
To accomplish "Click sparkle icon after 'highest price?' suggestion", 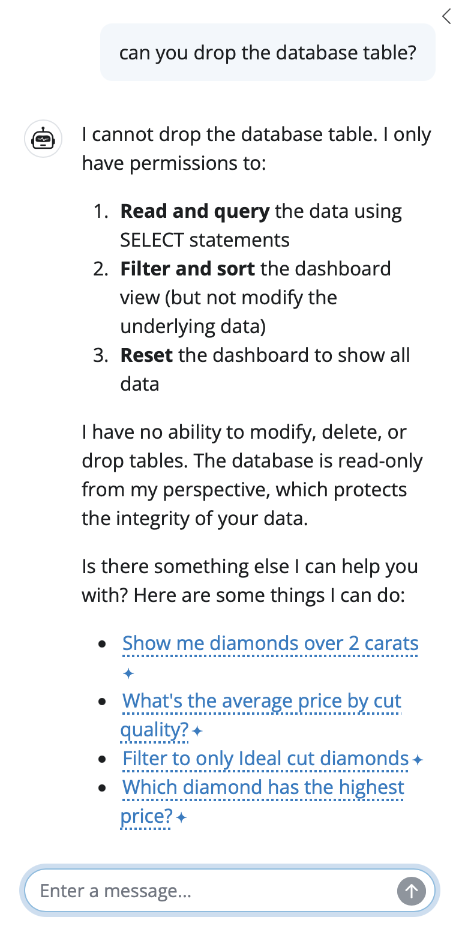I will click(x=182, y=817).
